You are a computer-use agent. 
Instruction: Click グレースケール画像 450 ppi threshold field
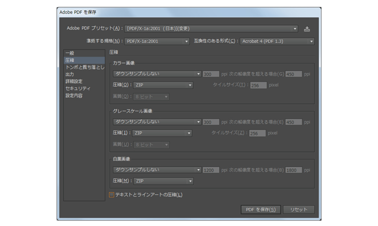[294, 122]
